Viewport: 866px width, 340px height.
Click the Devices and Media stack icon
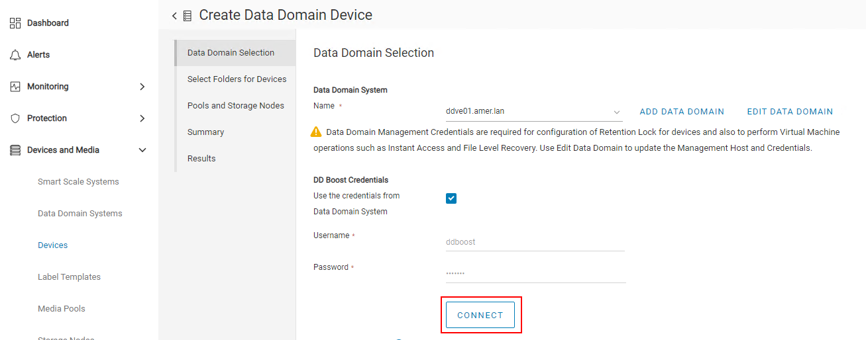(x=15, y=150)
